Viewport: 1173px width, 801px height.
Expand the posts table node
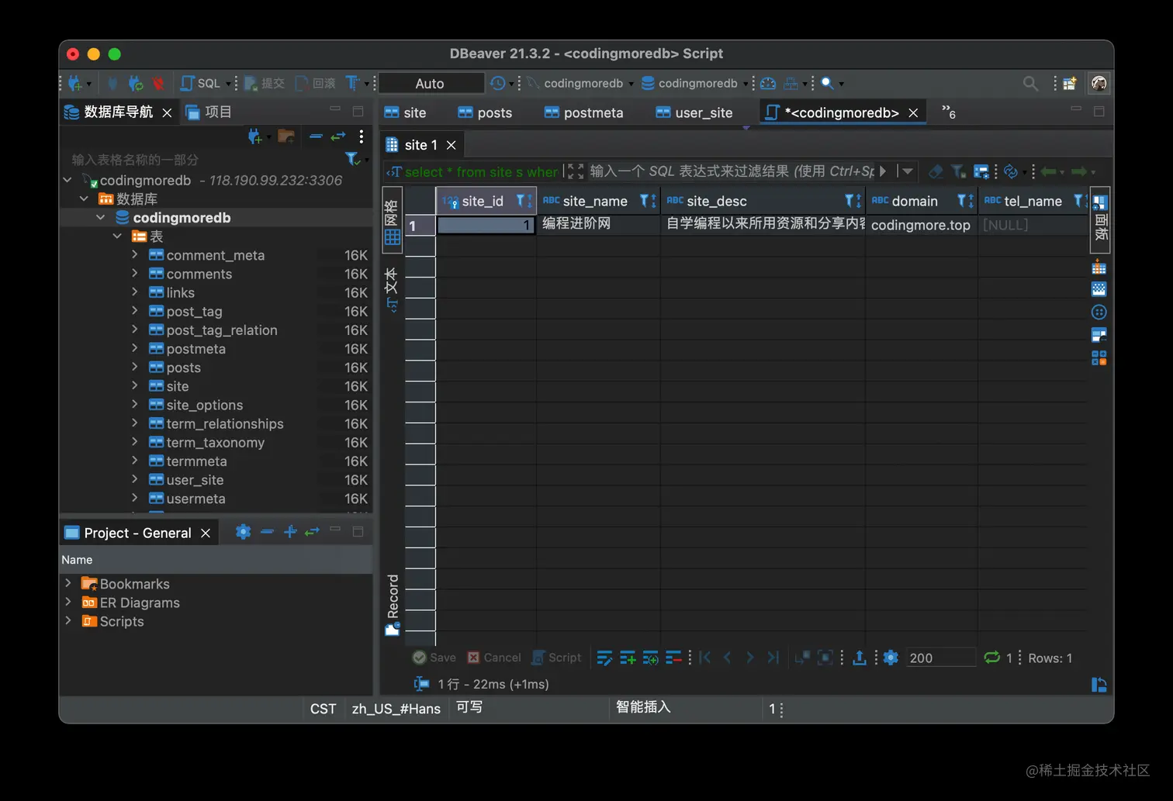point(135,368)
